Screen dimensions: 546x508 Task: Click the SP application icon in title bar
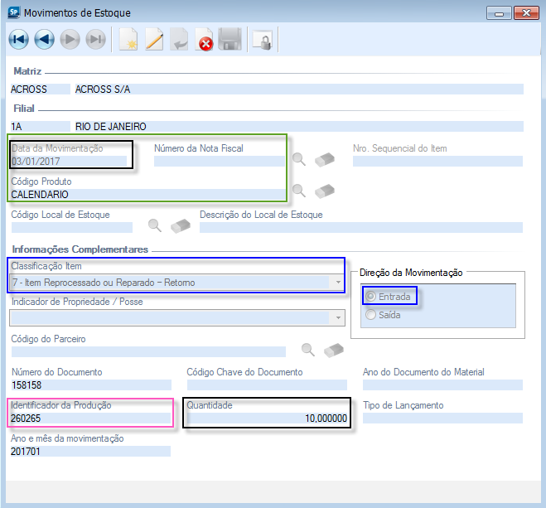click(14, 12)
